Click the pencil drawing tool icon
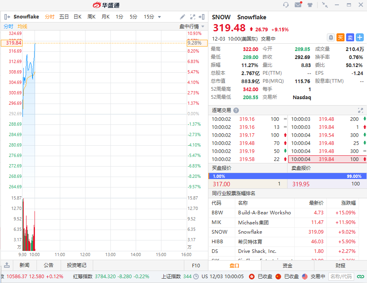This screenshot has height=283, width=367. 182,17
